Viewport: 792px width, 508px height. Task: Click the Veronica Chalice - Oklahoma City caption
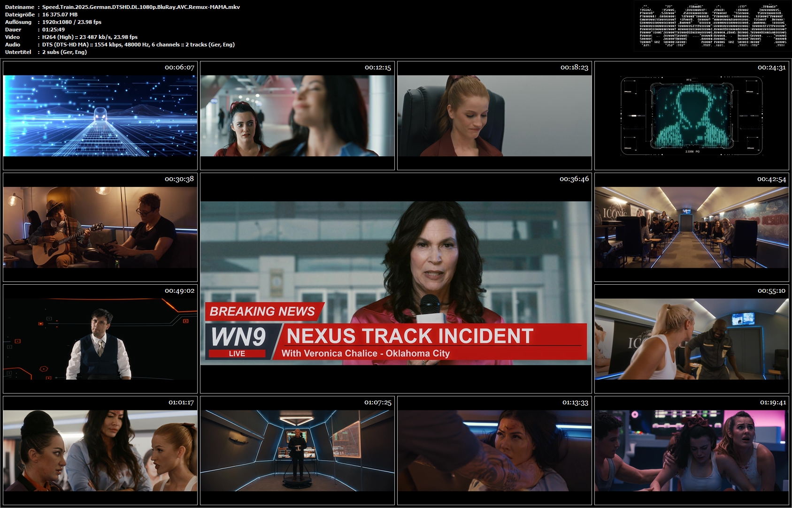[x=366, y=353]
